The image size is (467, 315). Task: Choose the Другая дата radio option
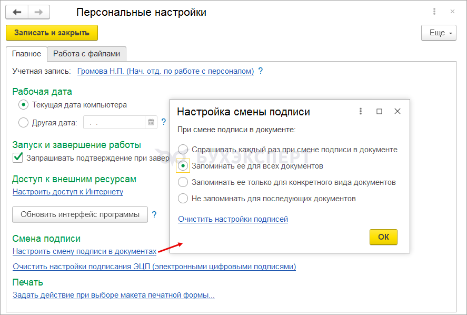pos(23,123)
